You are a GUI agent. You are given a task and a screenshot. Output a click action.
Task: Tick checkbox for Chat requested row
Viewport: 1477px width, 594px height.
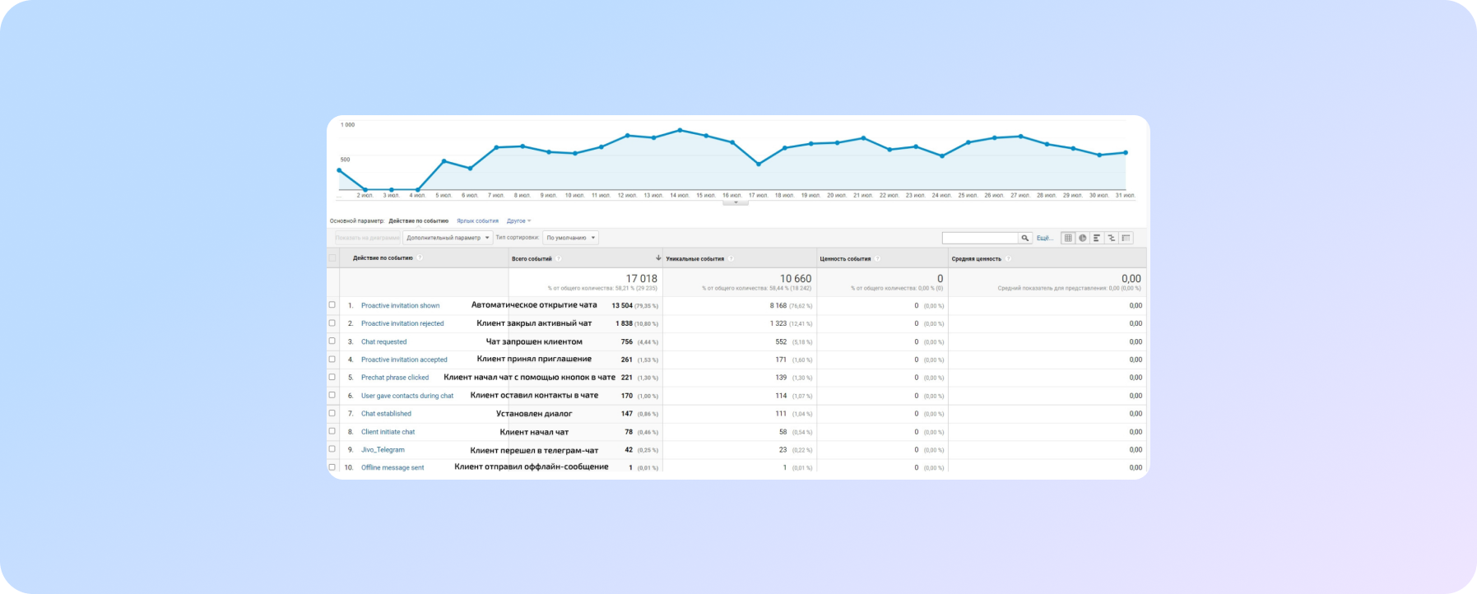click(332, 341)
